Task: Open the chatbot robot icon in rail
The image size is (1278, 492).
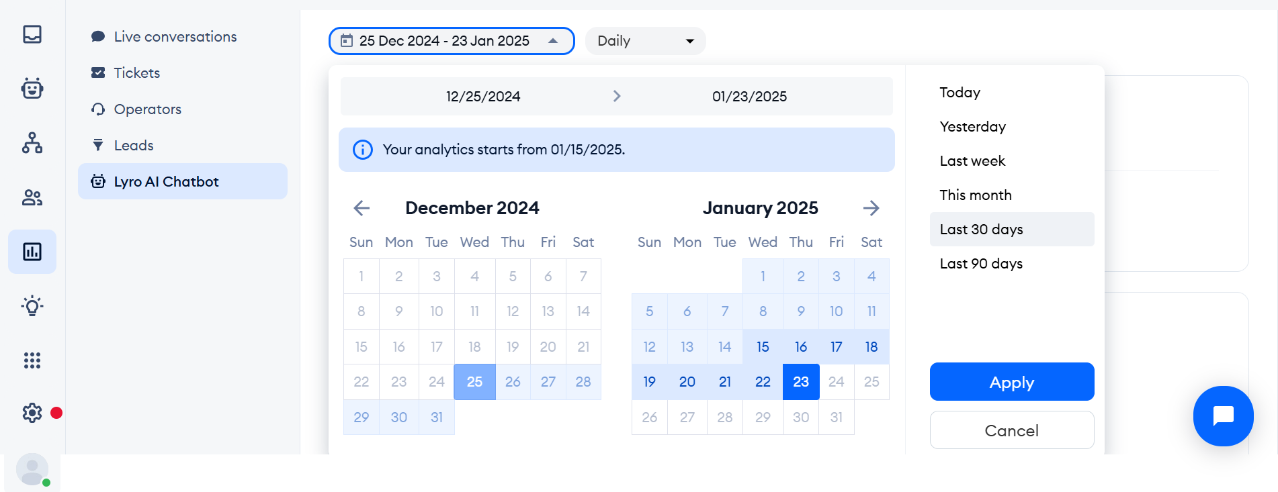Action: point(32,88)
